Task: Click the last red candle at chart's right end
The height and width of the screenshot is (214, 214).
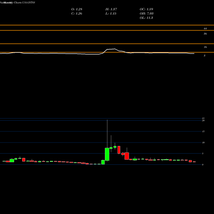Action: 194,162
